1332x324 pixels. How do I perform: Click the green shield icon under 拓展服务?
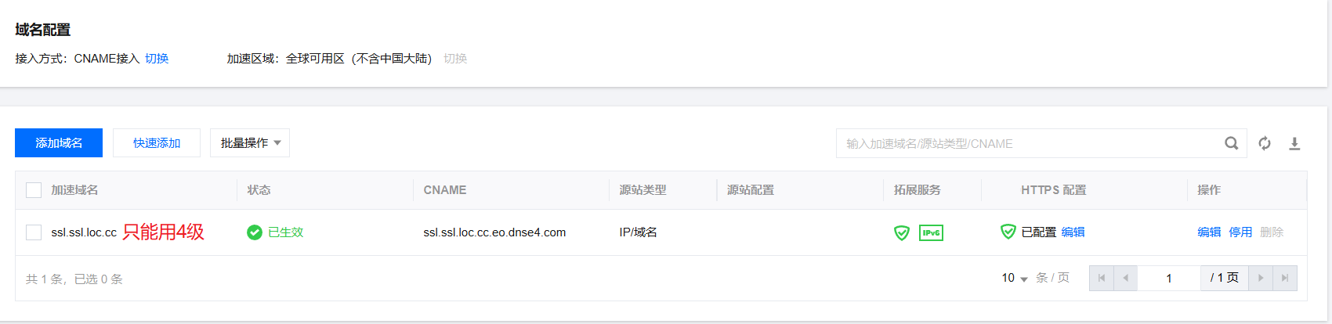coord(902,232)
